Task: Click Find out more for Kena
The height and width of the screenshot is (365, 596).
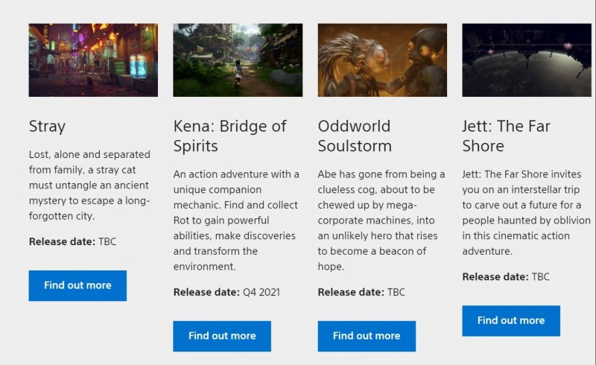Action: tap(222, 336)
